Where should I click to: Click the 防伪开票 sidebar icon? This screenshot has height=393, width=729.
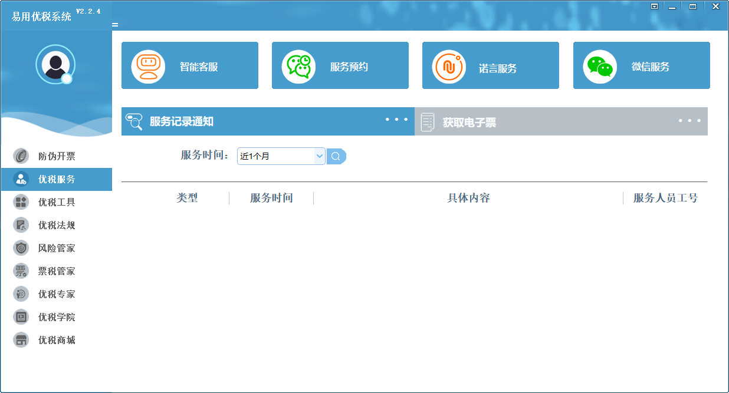click(x=21, y=156)
